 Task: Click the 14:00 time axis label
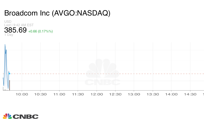[x=171, y=94]
